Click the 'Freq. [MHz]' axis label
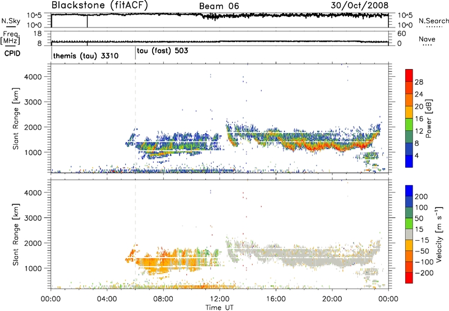Screen dimensions: 449x311 10,38
